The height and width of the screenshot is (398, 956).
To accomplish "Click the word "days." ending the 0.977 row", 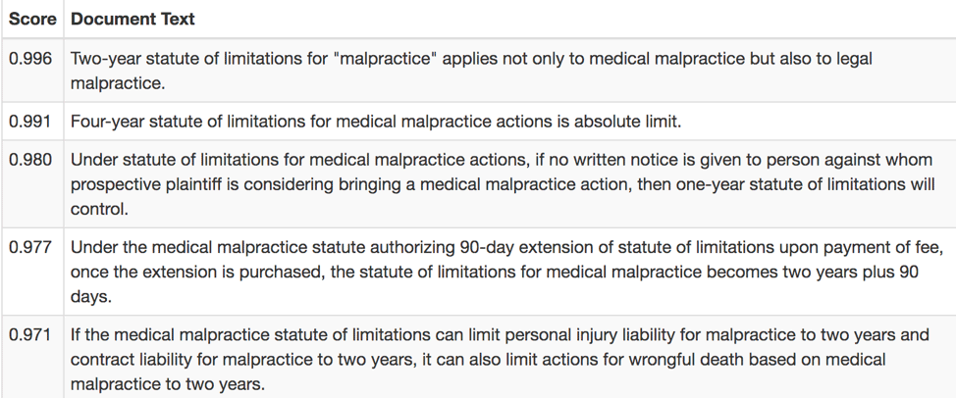I will click(90, 296).
